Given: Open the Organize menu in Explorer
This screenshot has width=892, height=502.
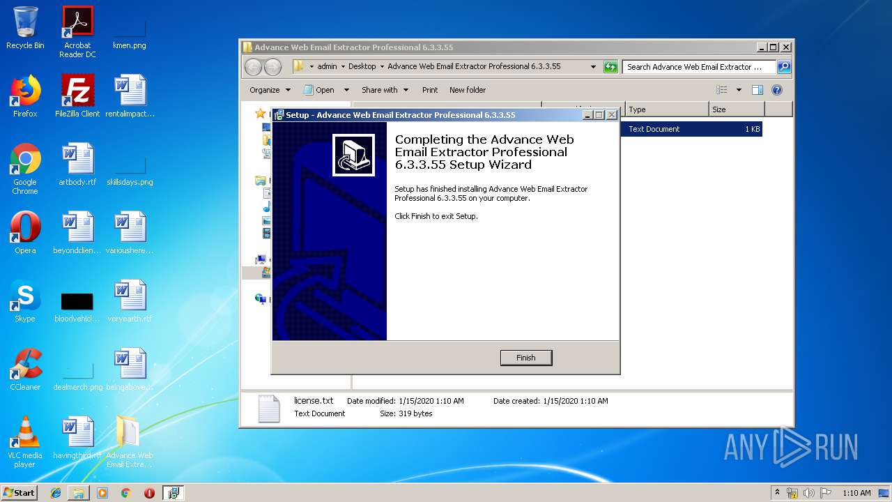Looking at the screenshot, I should pyautogui.click(x=270, y=90).
